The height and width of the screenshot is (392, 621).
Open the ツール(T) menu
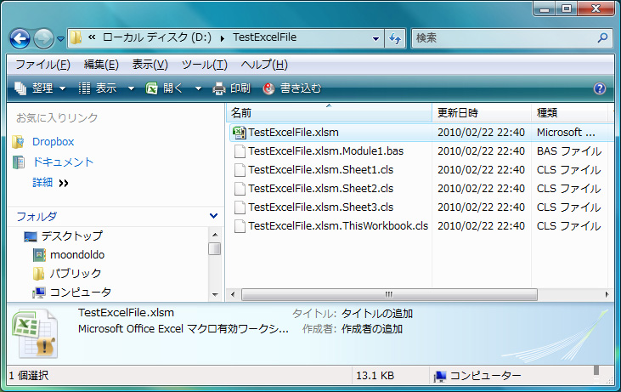coord(204,65)
